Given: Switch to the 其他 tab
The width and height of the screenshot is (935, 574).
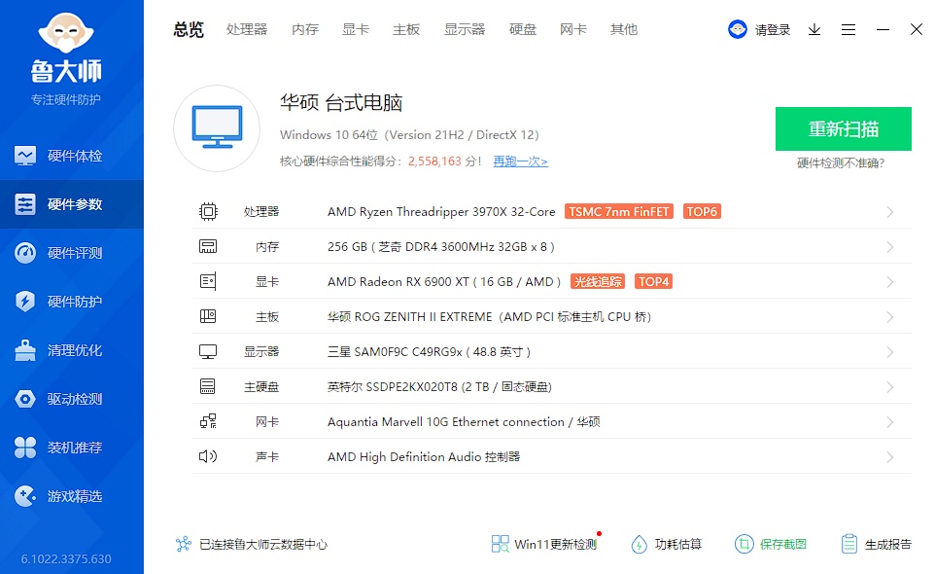Looking at the screenshot, I should coord(624,29).
